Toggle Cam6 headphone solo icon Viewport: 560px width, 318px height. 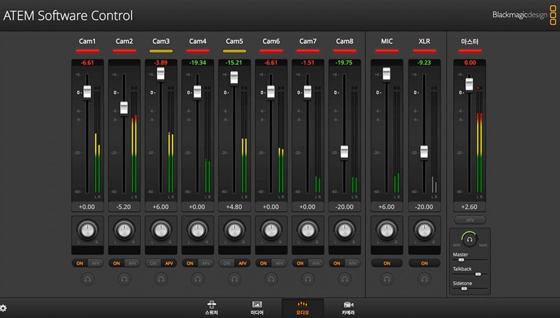[x=271, y=279]
